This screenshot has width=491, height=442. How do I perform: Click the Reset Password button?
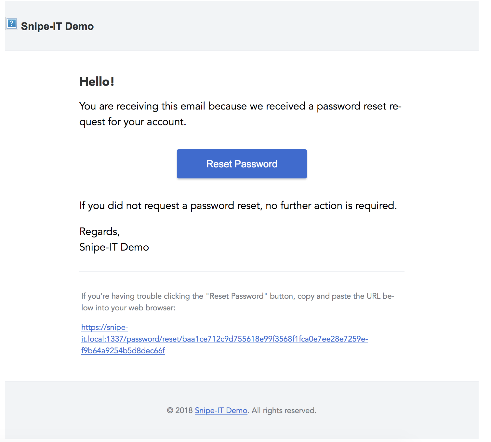click(x=242, y=163)
